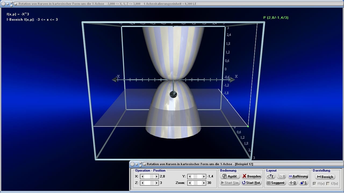Decrease Y position with left arrow
This screenshot has width=344, height=193.
click(190, 176)
